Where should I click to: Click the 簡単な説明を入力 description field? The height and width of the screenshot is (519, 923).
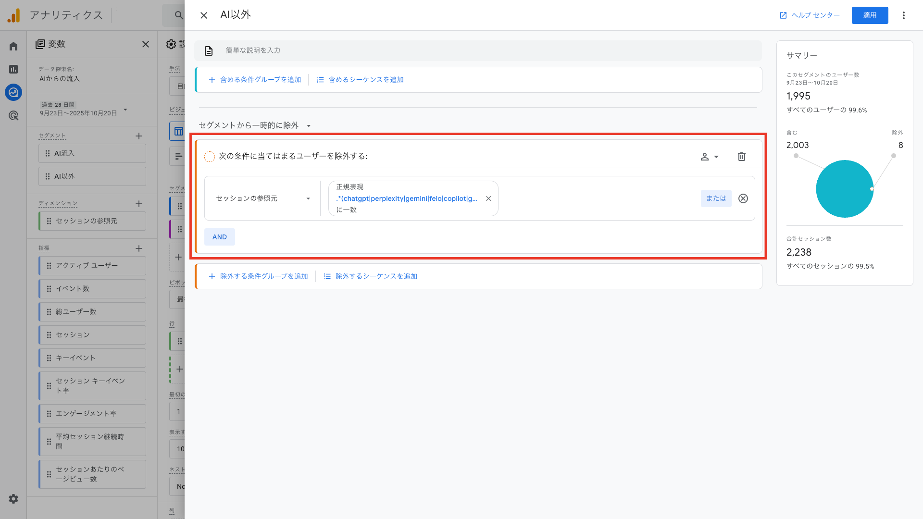[337, 50]
